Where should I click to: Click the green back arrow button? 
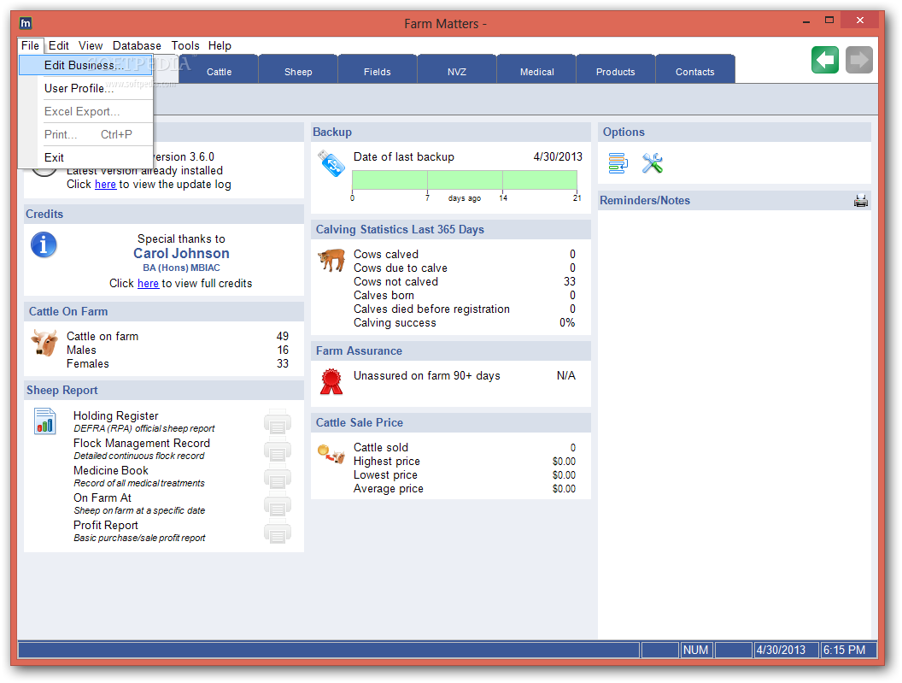[825, 60]
